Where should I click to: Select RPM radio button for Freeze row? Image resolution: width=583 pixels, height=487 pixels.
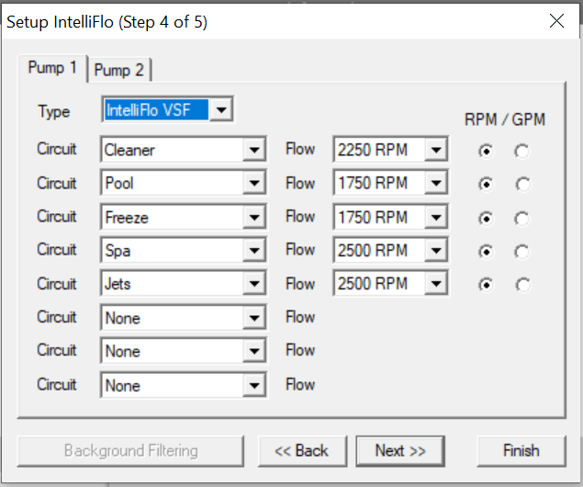(x=486, y=219)
